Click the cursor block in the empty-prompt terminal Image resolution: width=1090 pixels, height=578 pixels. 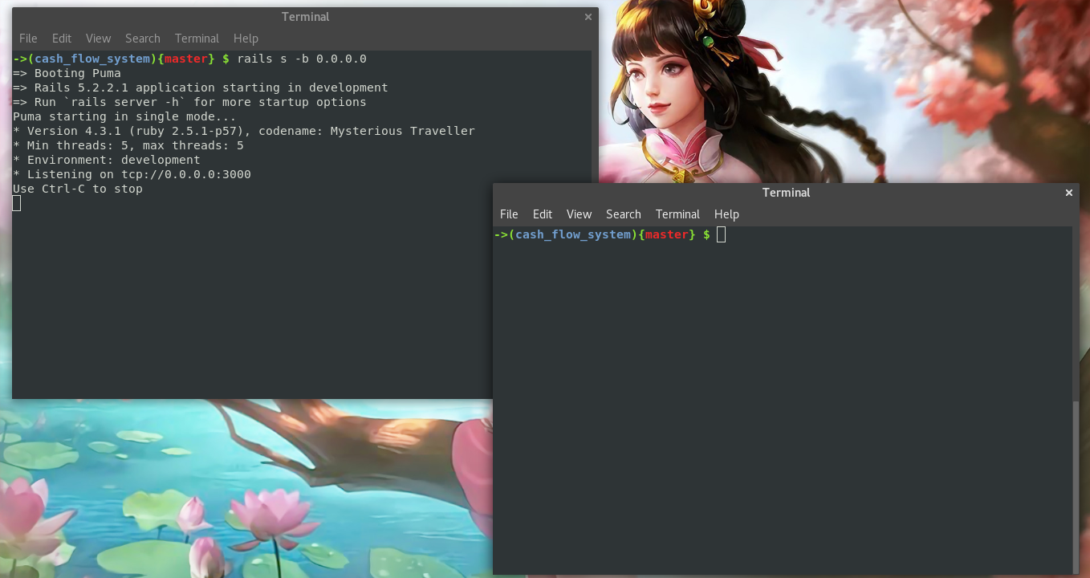[x=721, y=234]
